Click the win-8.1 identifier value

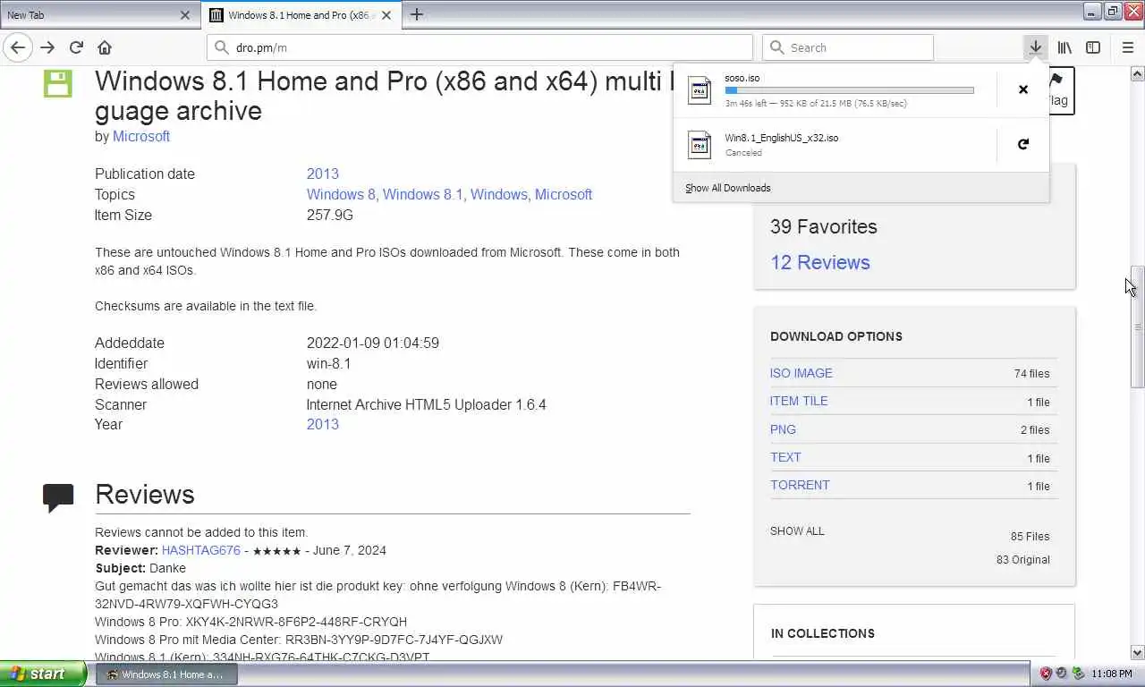pos(329,363)
